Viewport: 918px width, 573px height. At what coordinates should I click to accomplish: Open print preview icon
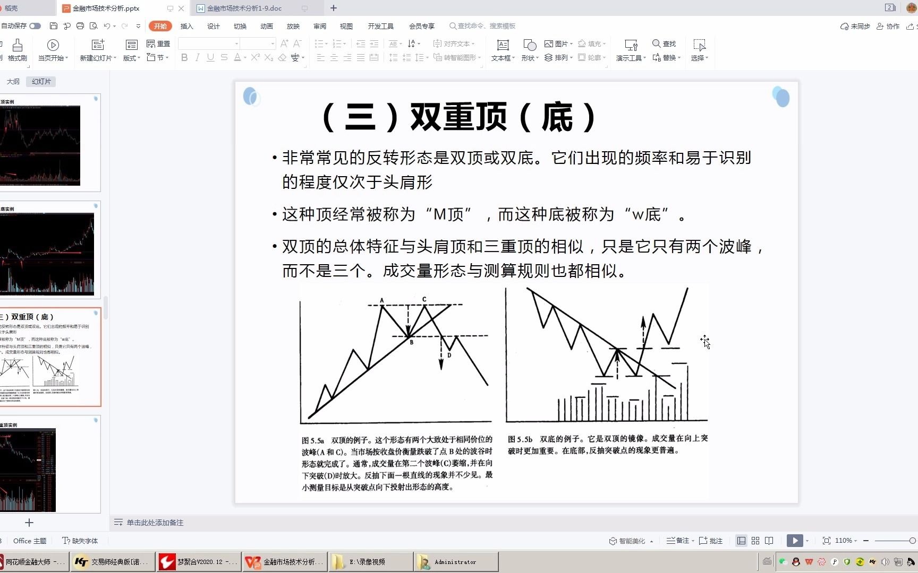[93, 26]
